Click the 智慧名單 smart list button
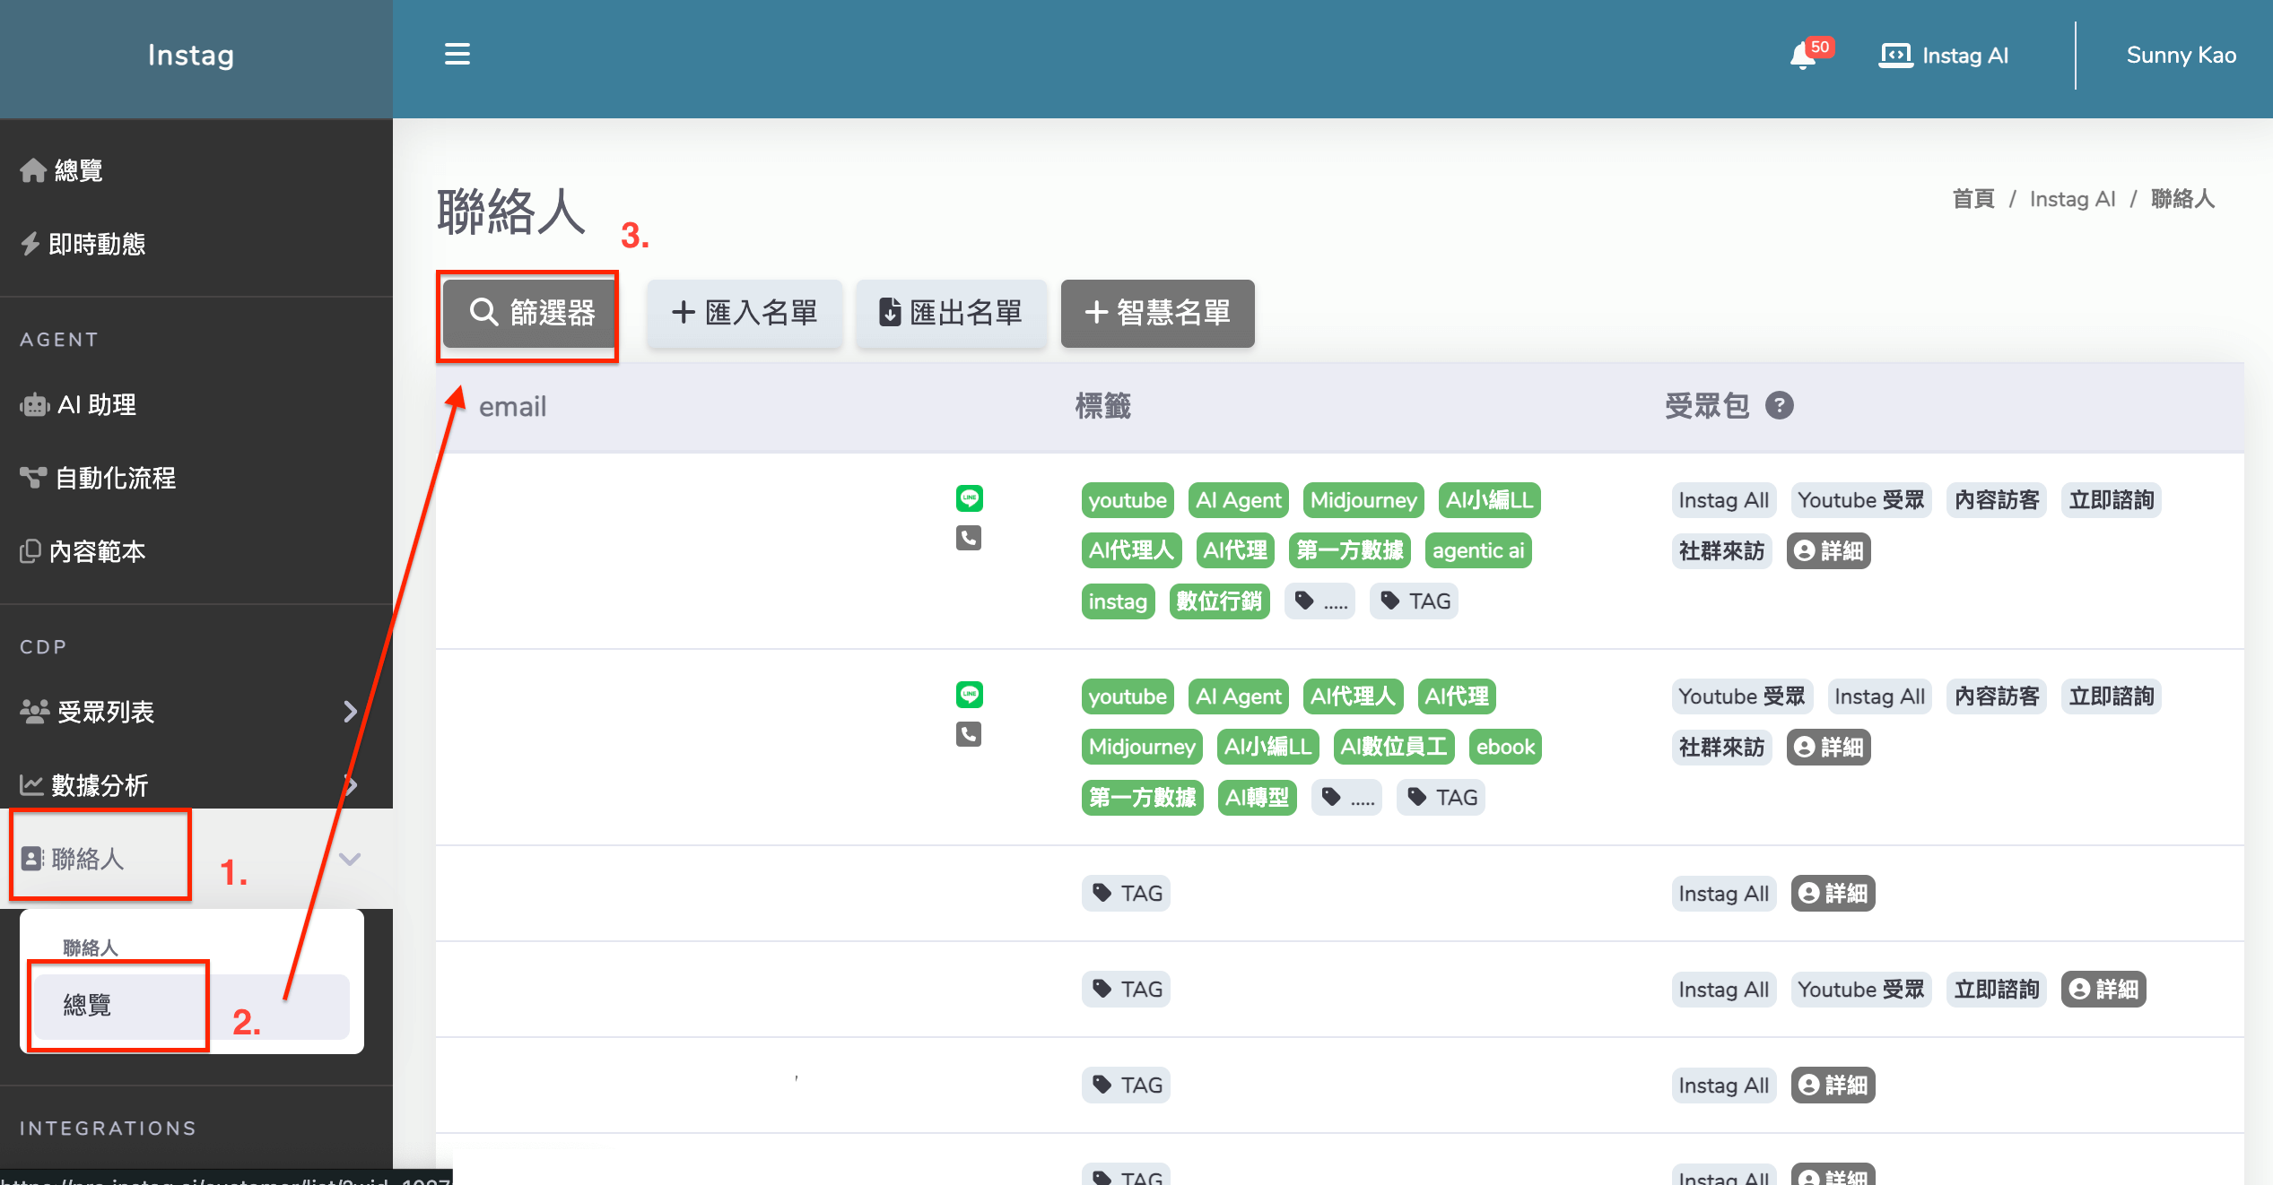This screenshot has width=2273, height=1185. click(1157, 313)
